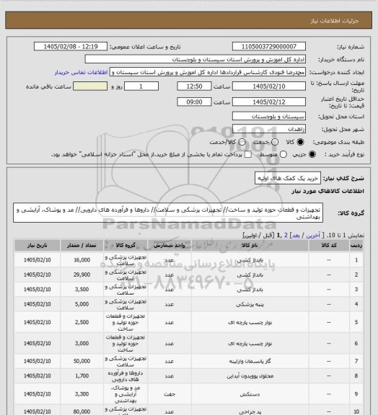Viewport: 378px width, 415px height.
Task: Click the general description field خرید پک کمک های اولیه
Action: coord(288,179)
